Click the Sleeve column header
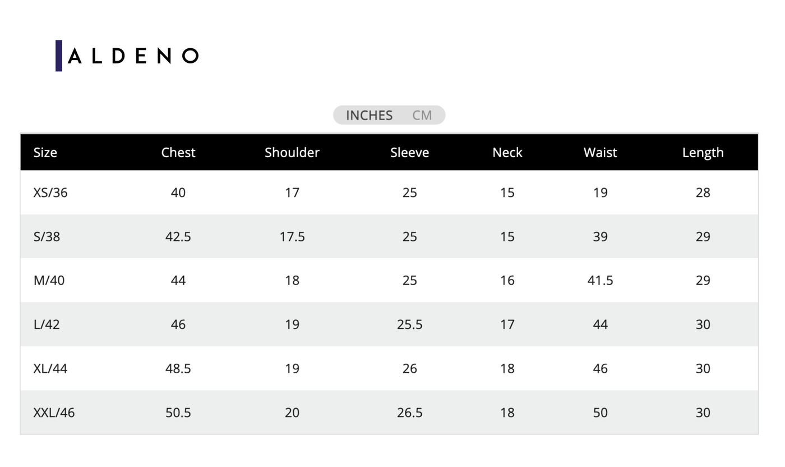 pyautogui.click(x=409, y=153)
